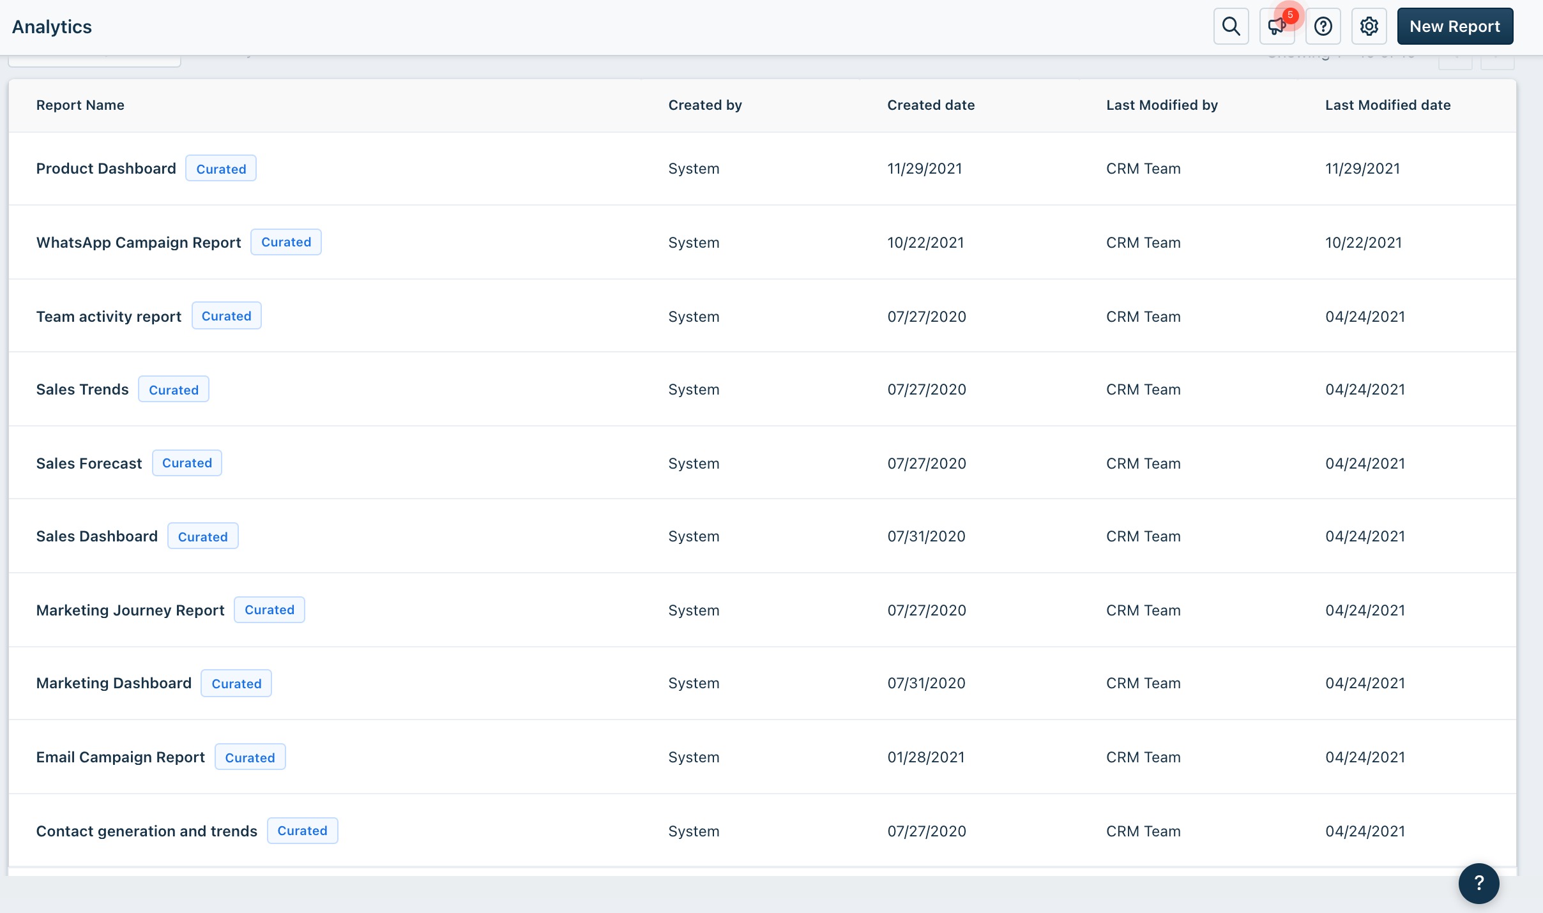Open Marketing Journey Report

pos(130,610)
